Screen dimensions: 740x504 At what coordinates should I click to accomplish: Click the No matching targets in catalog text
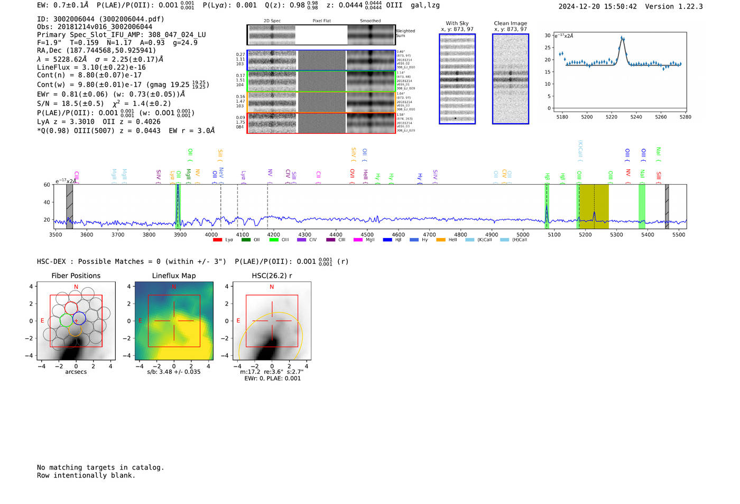click(100, 468)
